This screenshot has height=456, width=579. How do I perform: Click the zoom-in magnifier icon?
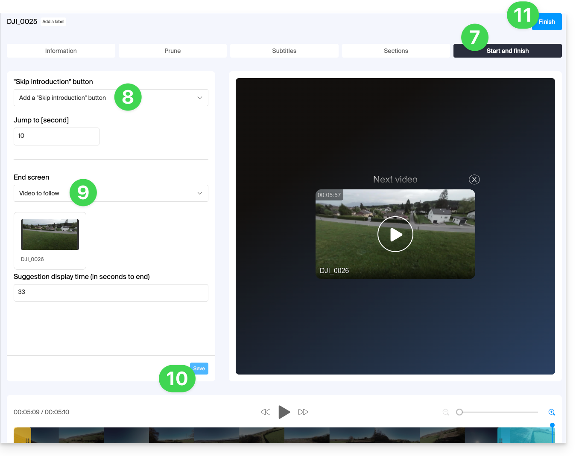click(x=552, y=412)
